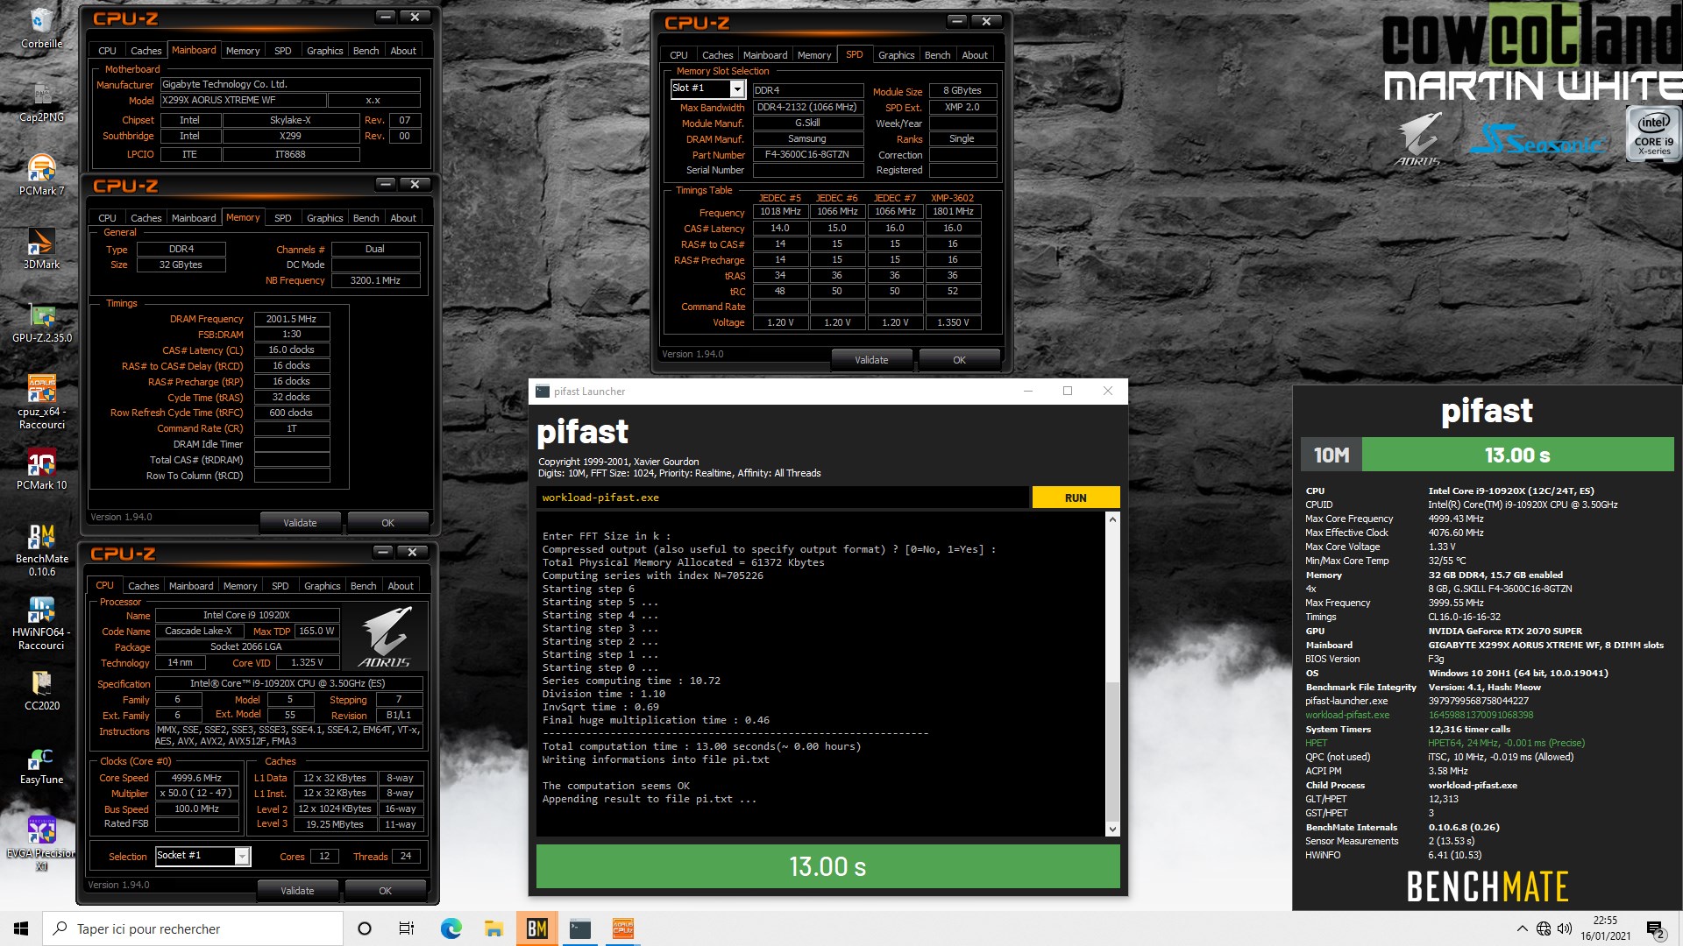Show hidden system tray icons
Viewport: 1683px width, 946px height.
pyautogui.click(x=1522, y=928)
